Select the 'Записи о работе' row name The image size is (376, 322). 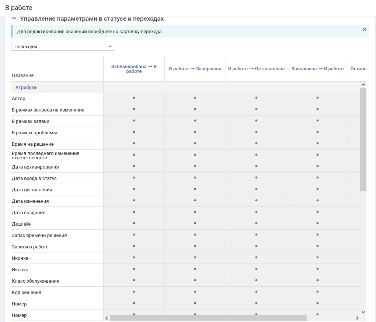[30, 247]
